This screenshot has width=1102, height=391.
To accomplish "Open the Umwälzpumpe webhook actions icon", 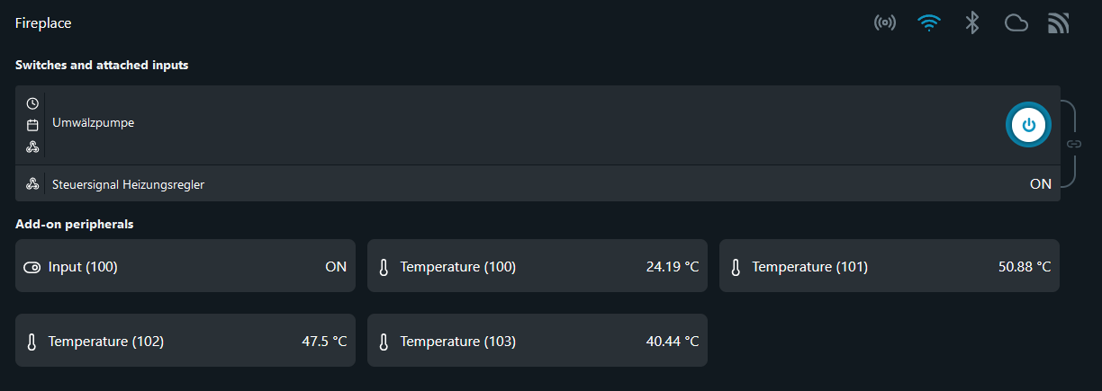I will (32, 147).
